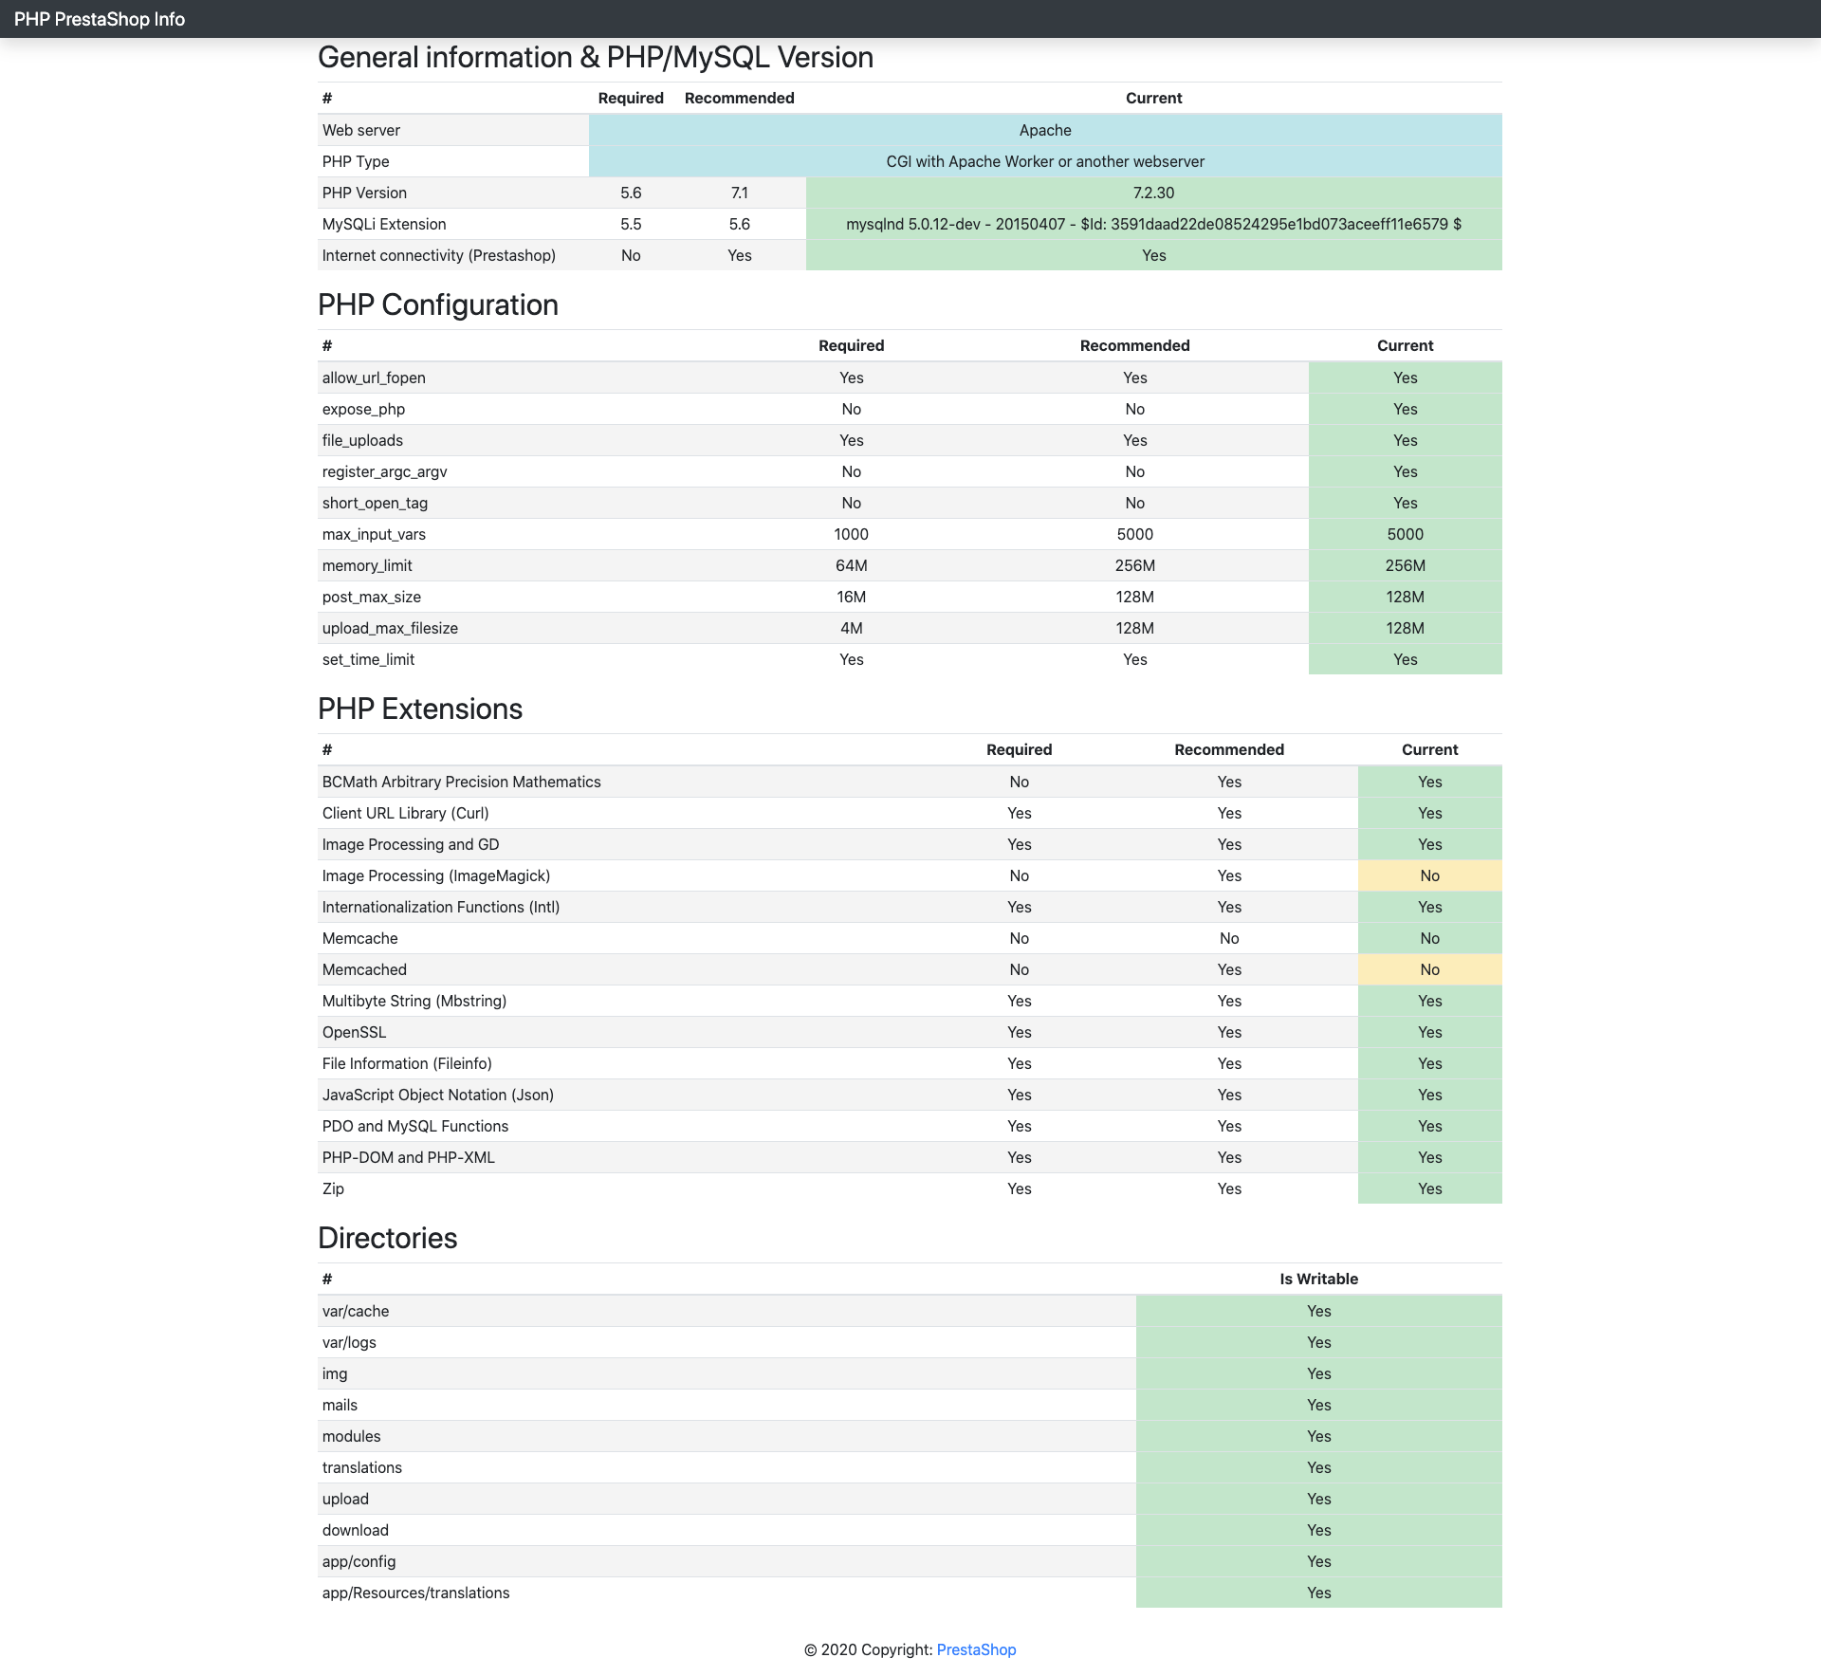Click the OpenSSL extension row label

(354, 1032)
